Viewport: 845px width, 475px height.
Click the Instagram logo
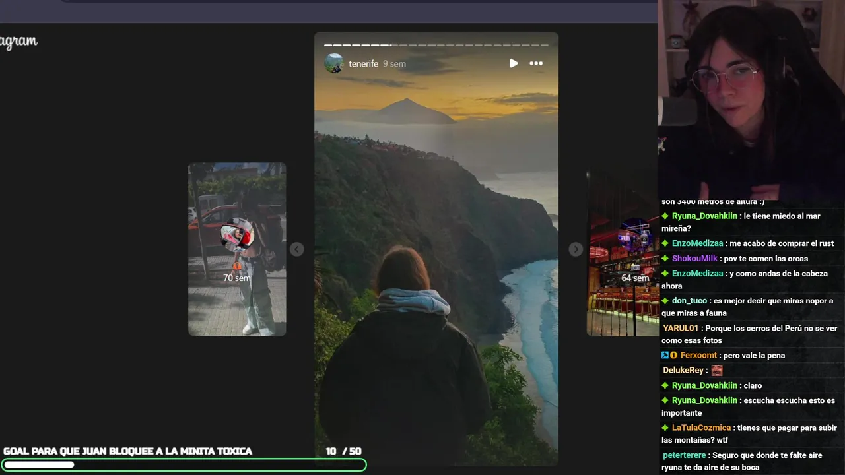pyautogui.click(x=18, y=42)
